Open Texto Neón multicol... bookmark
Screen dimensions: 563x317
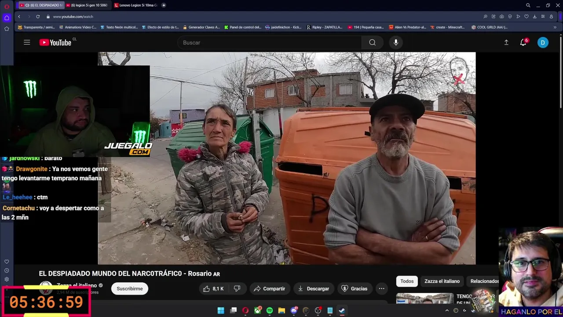pos(119,27)
